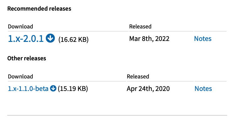The image size is (246, 120).
Task: Click the download arrow icon beside 1.x-2.0.1
Action: coord(50,38)
